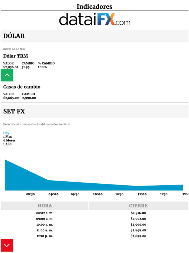Screen dimensions: 189x253
Task: Collapse the Dólar TRM panel via green arrow
Action: click(7, 75)
